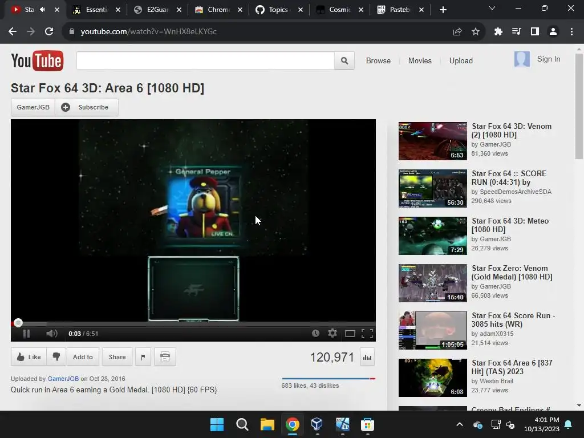Viewport: 584px width, 438px height.
Task: Bookmark this page with star icon
Action: tap(476, 32)
